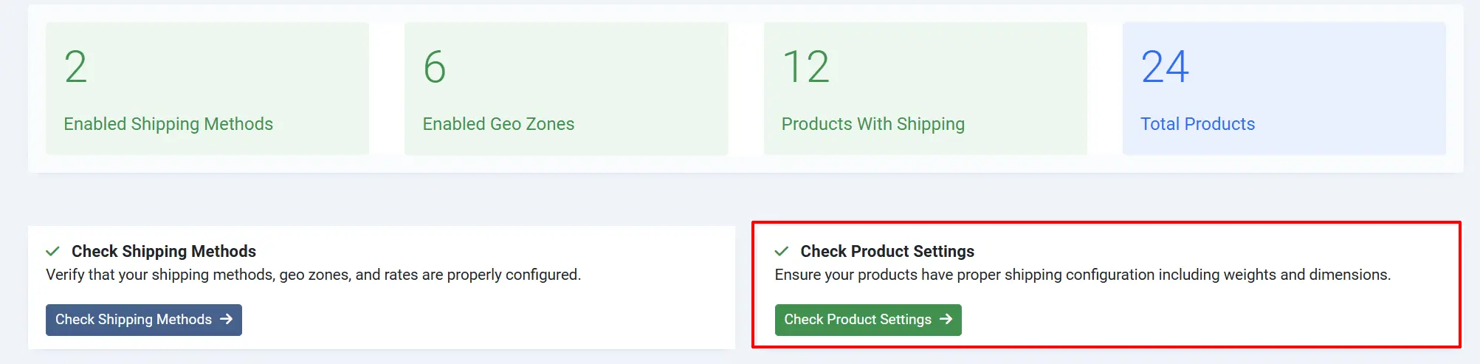
Task: Click the number 12 products with shipping
Action: tap(806, 67)
